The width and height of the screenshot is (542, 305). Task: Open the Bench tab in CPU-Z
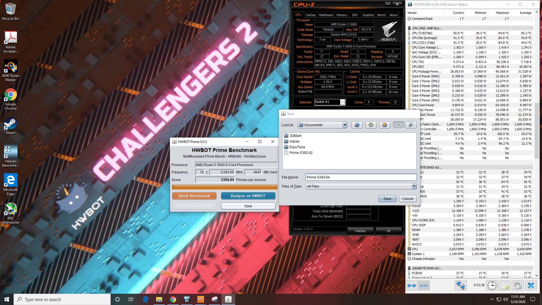coord(381,15)
